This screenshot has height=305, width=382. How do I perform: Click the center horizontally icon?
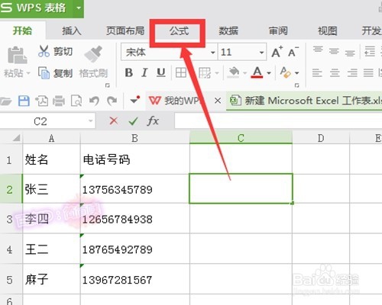(335, 73)
